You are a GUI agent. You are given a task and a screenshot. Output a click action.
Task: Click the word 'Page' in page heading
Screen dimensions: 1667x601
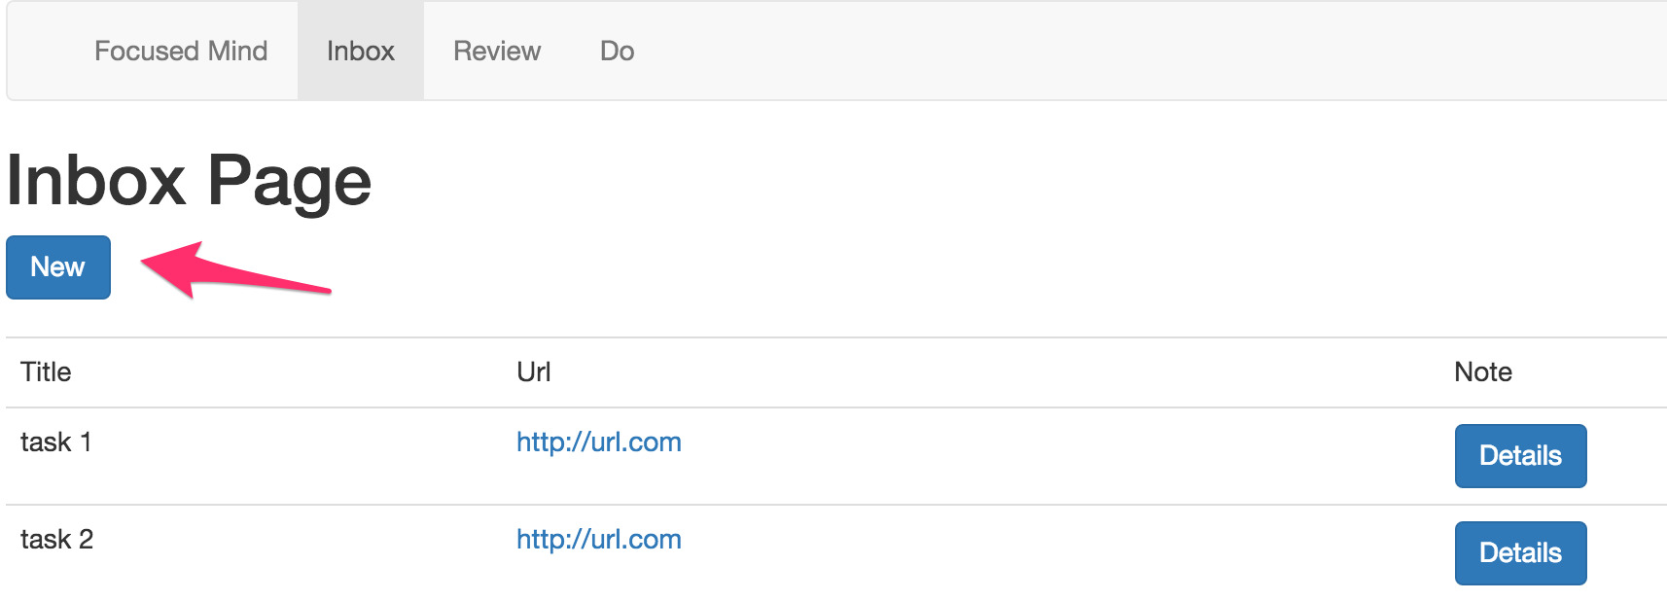289,182
